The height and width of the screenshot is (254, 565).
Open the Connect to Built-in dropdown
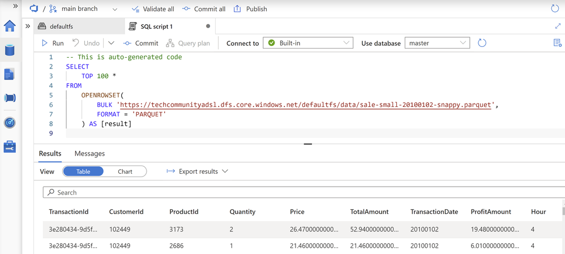click(308, 43)
